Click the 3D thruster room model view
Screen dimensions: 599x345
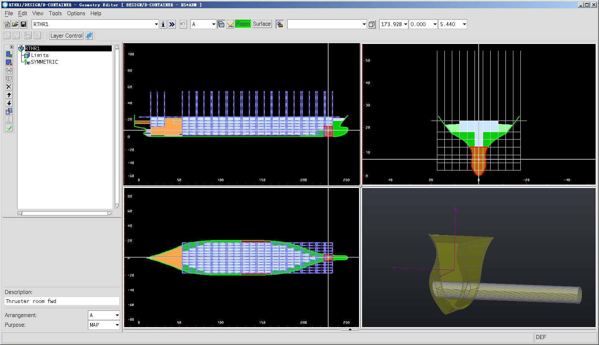click(479, 258)
